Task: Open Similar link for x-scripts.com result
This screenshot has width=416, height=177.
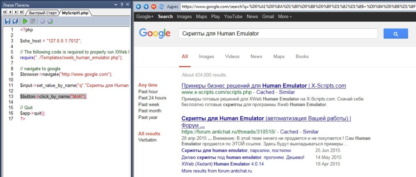Action: 287,93
